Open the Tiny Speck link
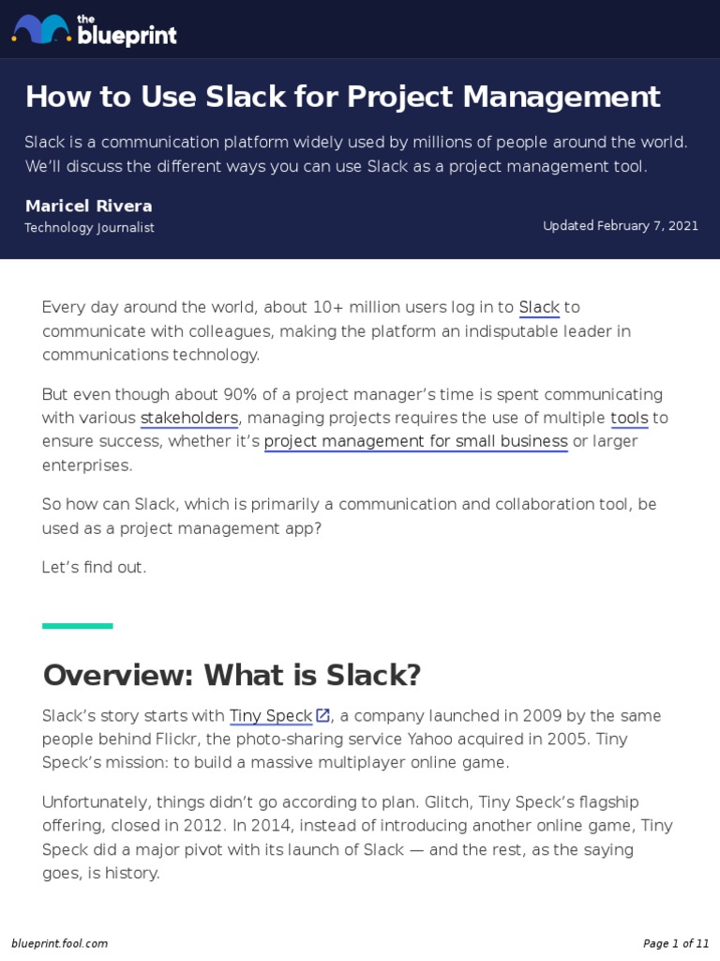720x961 pixels. tap(270, 715)
